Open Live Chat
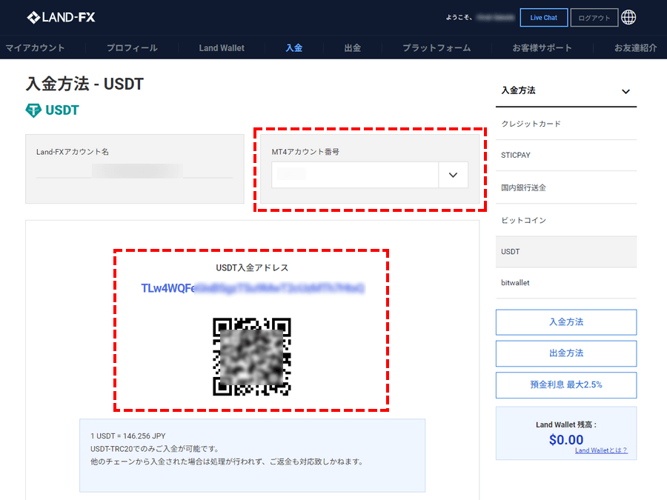Viewport: 667px width, 500px height. [x=544, y=18]
